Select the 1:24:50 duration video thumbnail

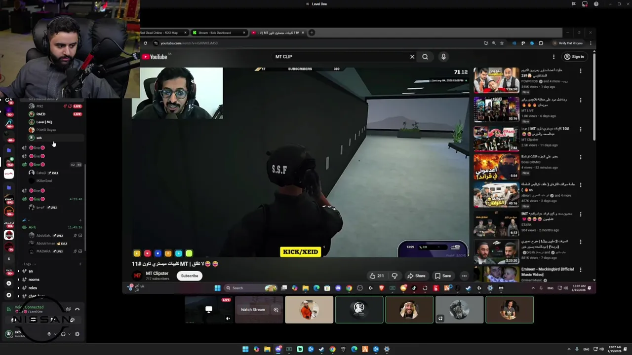(496, 80)
